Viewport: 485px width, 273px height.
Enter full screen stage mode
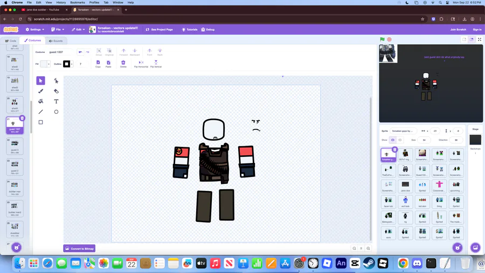[480, 39]
